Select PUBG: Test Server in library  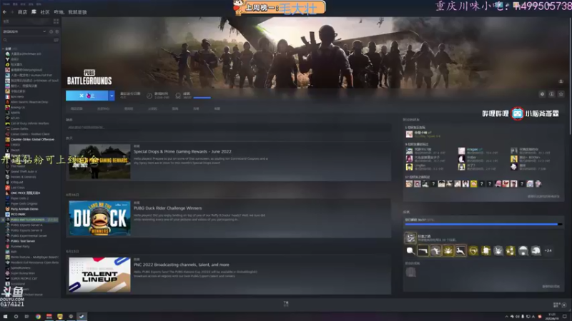point(23,241)
